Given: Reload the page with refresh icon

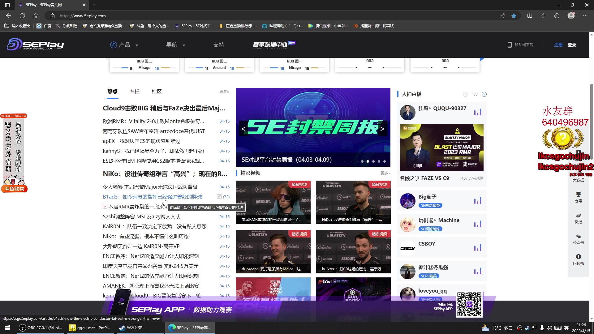Looking at the screenshot, I should [22, 16].
